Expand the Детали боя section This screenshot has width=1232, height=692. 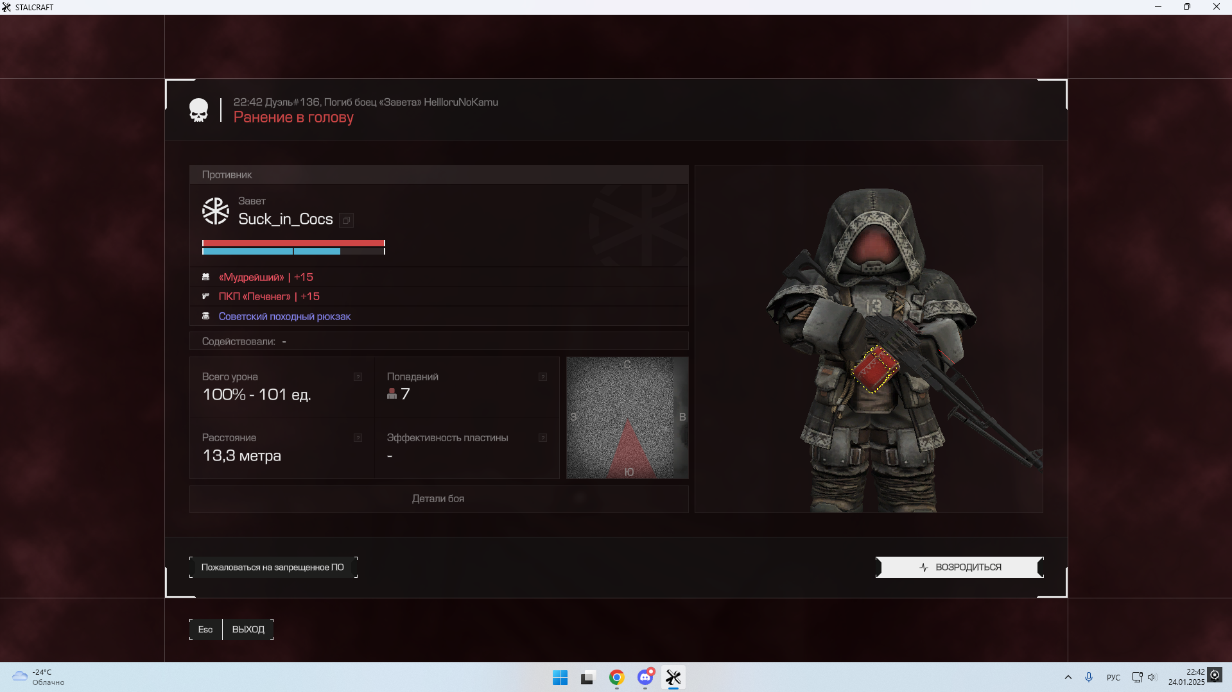click(x=438, y=498)
